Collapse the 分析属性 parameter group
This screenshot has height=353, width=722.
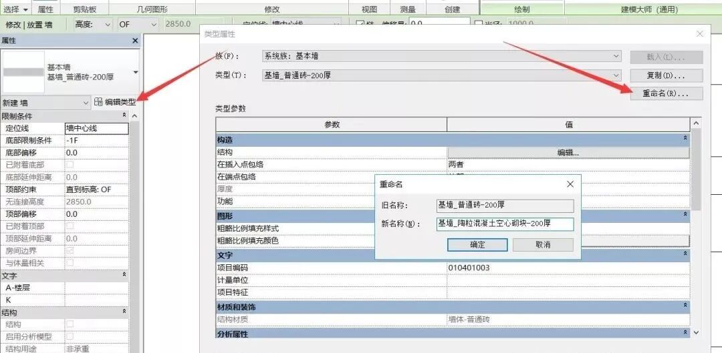point(685,332)
